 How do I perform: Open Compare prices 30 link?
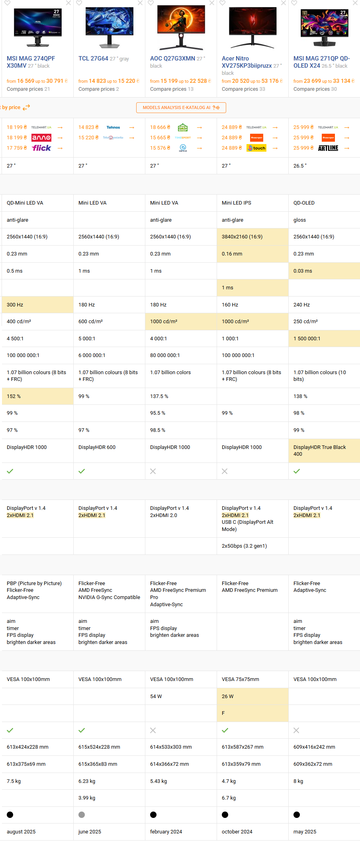(315, 89)
